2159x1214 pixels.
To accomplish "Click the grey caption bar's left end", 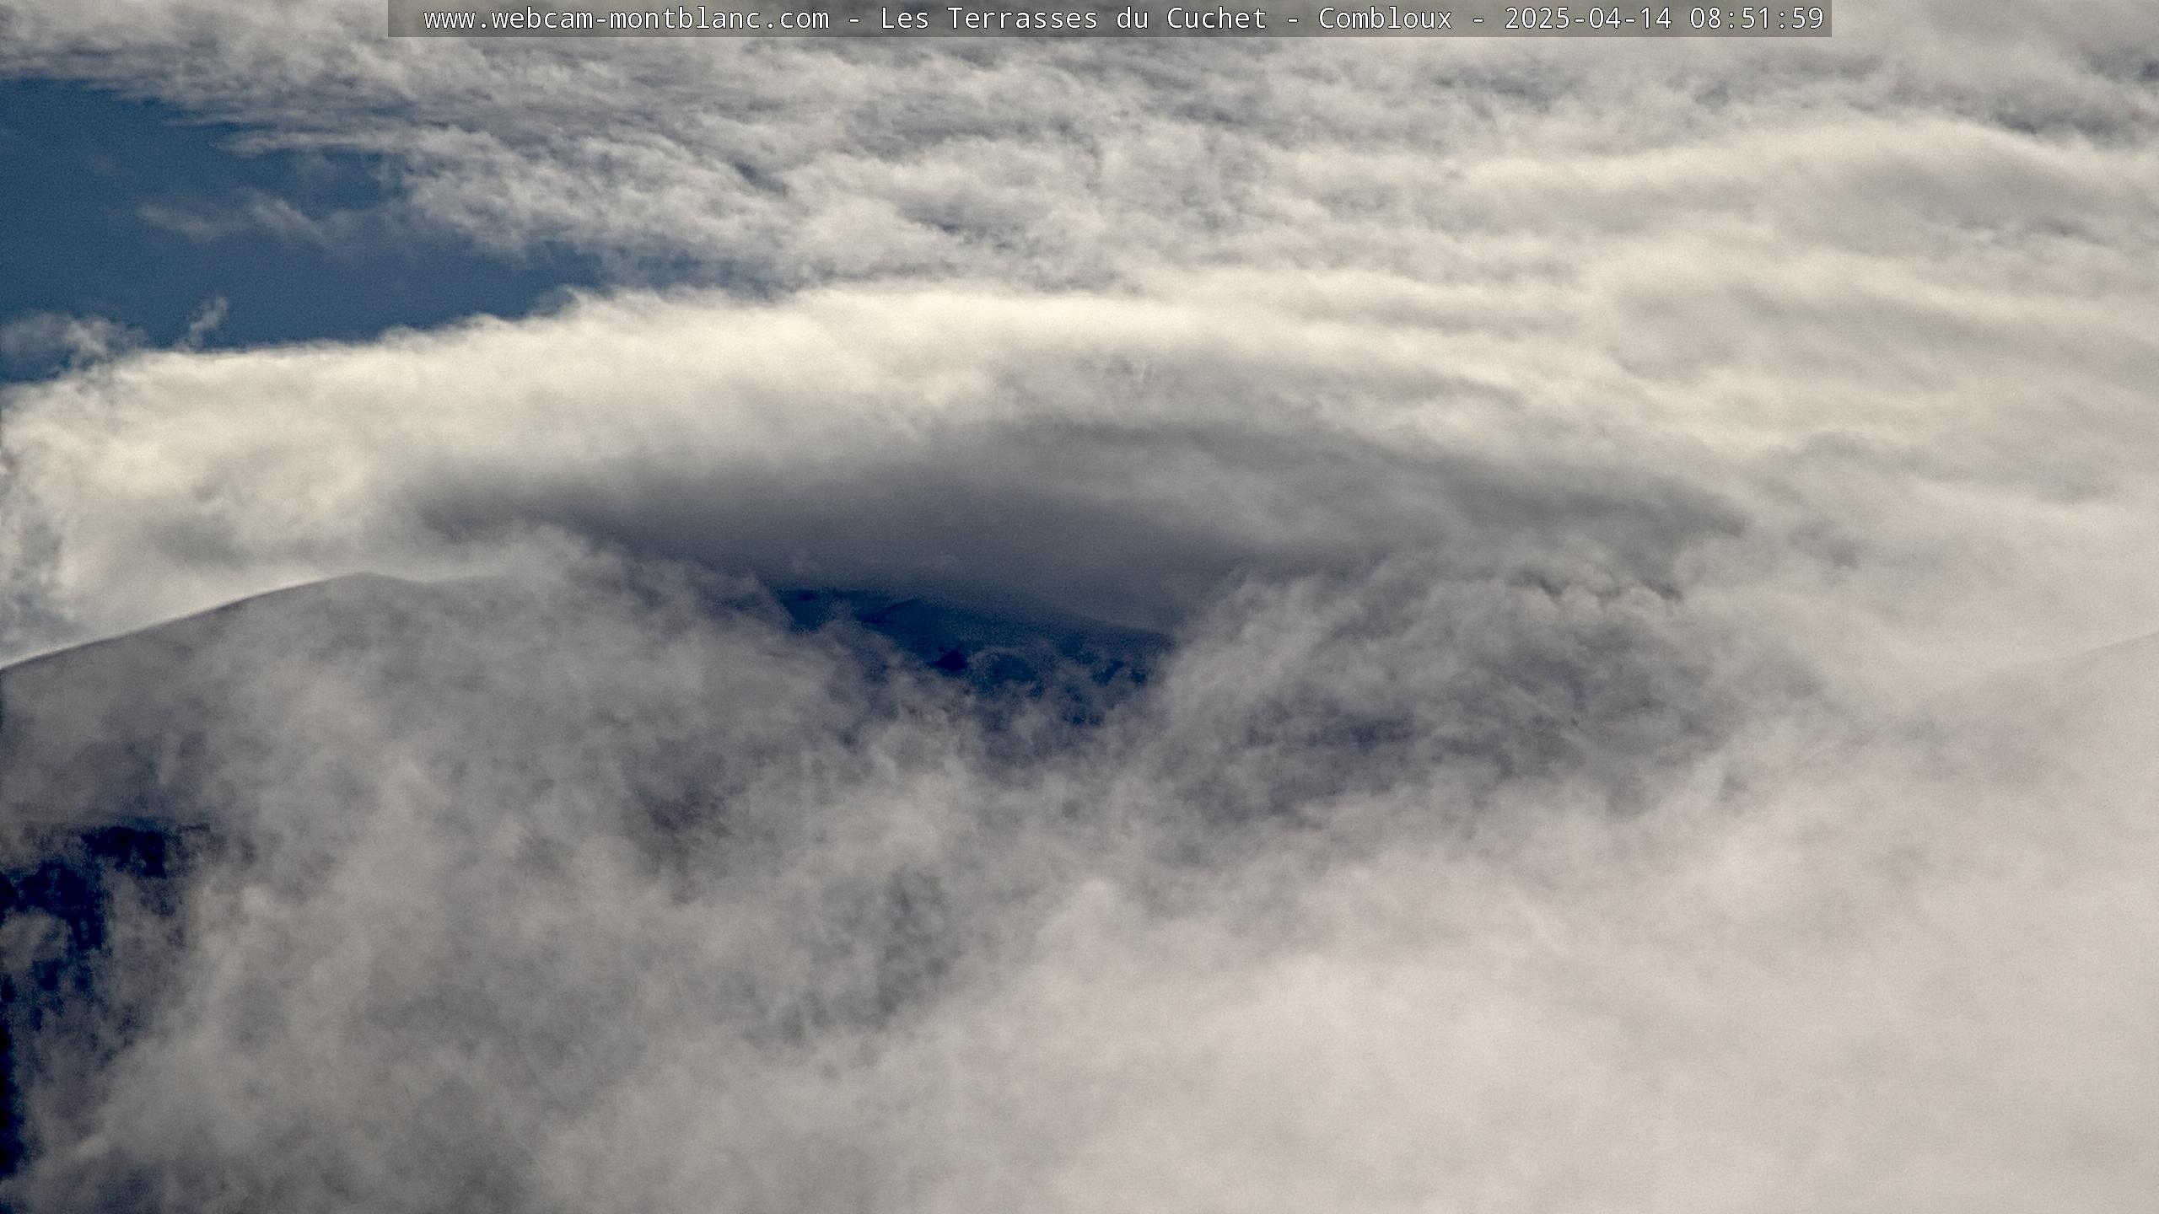I will (x=405, y=19).
